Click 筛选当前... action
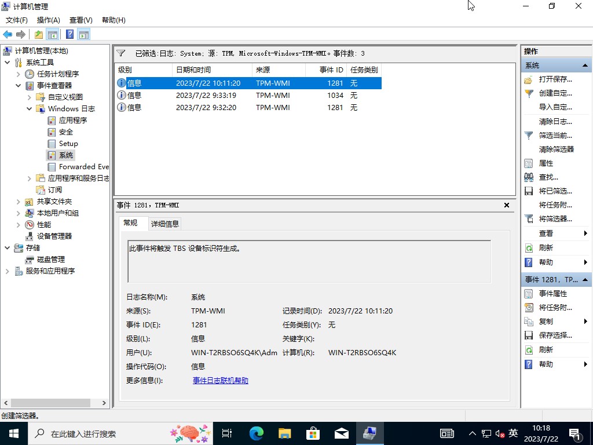This screenshot has height=445, width=593. click(x=555, y=136)
